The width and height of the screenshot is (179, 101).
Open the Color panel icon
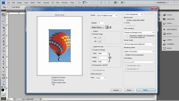click(164, 15)
